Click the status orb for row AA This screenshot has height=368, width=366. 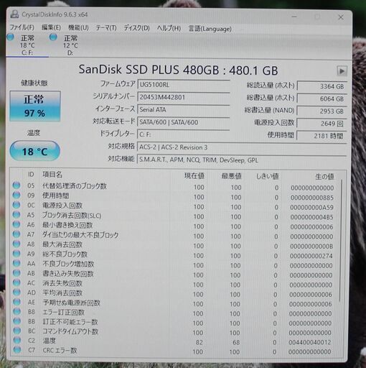click(x=17, y=263)
